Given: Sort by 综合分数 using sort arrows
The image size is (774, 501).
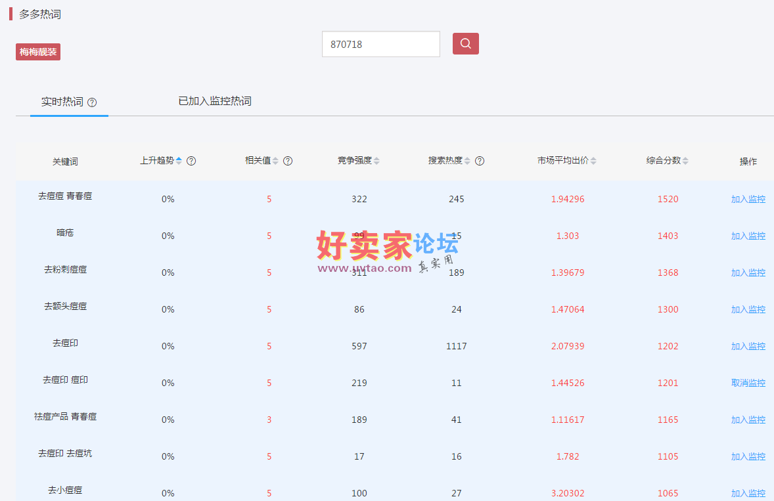Looking at the screenshot, I should click(x=685, y=161).
